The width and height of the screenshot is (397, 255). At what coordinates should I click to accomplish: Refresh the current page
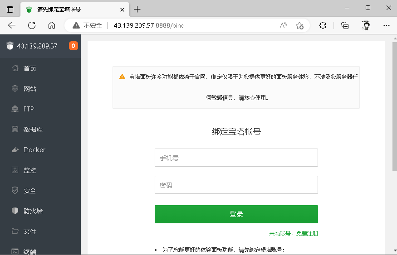32,25
